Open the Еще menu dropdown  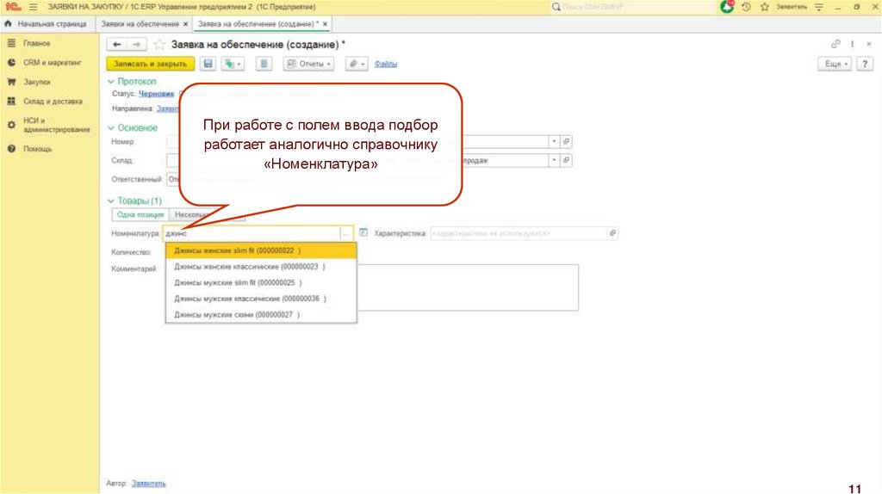pyautogui.click(x=835, y=64)
